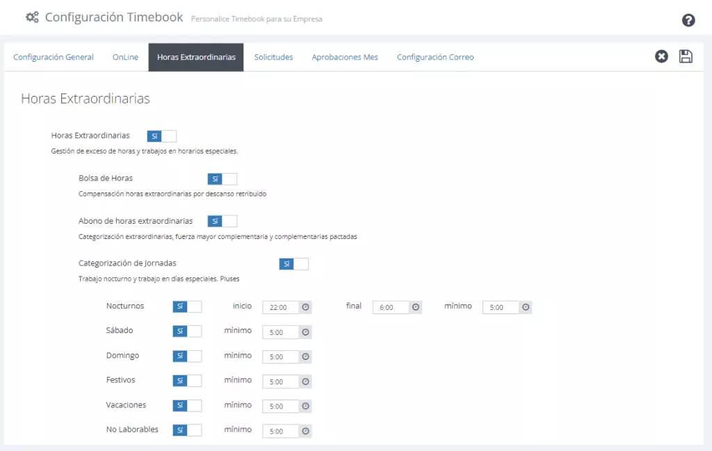This screenshot has height=451, width=712.
Task: Open the Configuración General tab
Action: pyautogui.click(x=53, y=57)
